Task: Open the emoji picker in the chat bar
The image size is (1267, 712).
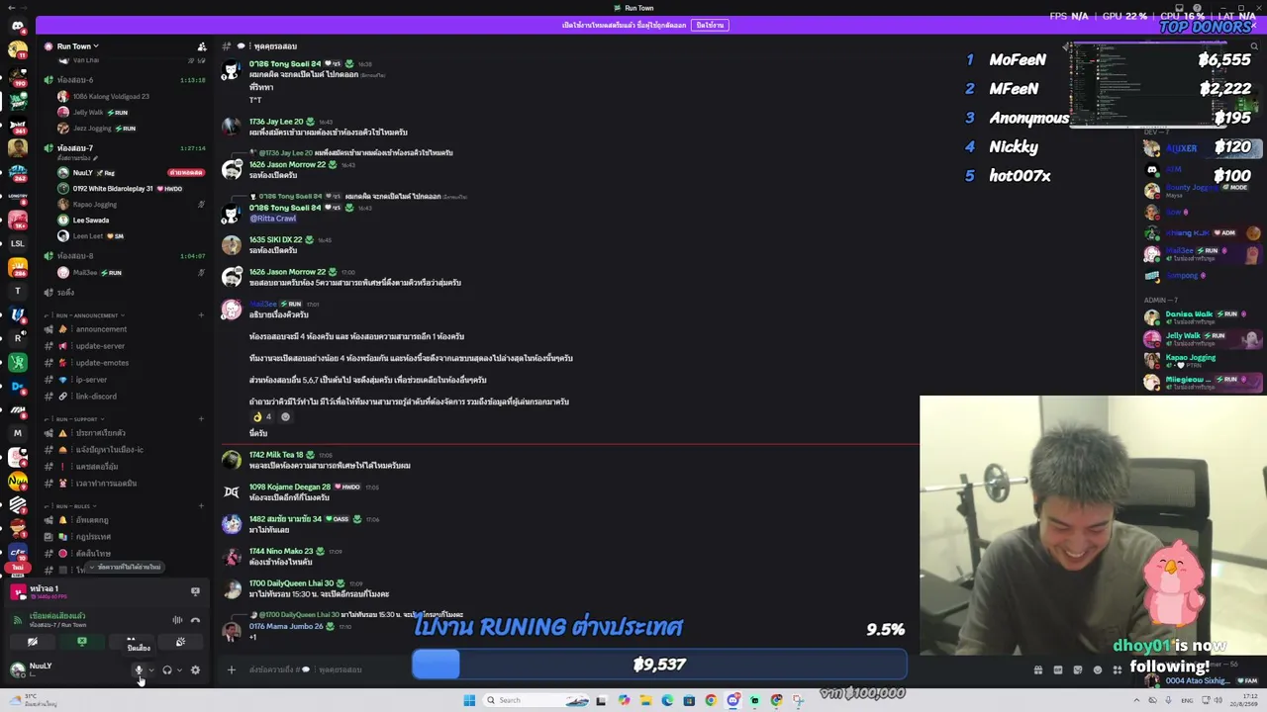Action: point(1098,669)
